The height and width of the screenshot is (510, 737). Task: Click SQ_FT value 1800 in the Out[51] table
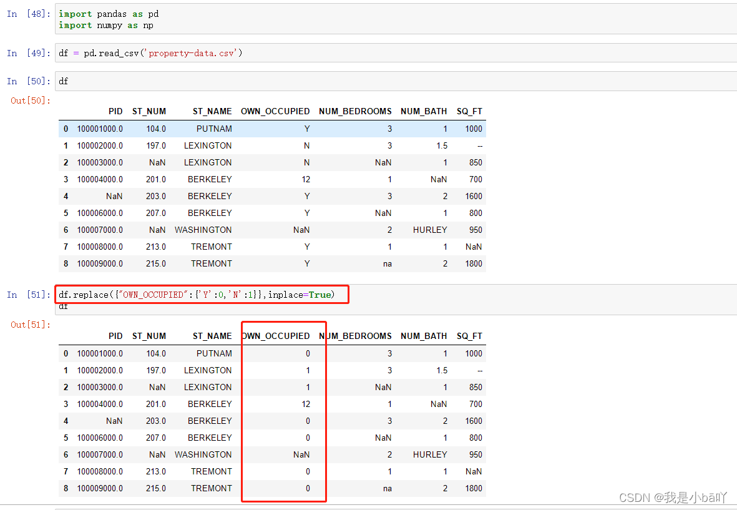474,488
